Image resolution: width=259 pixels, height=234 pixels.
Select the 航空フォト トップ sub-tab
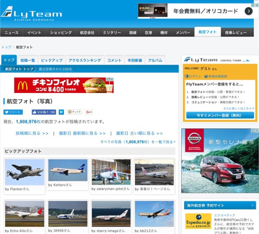pyautogui.click(x=19, y=69)
